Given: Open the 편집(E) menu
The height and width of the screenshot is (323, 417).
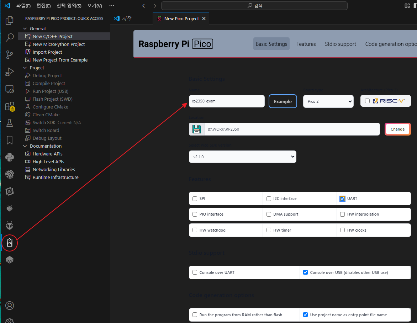Looking at the screenshot, I should [x=44, y=6].
